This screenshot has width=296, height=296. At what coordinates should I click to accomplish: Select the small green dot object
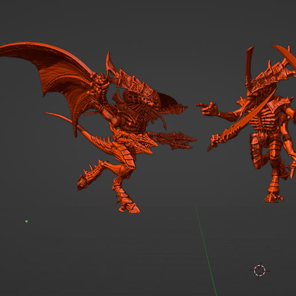[x=26, y=221]
